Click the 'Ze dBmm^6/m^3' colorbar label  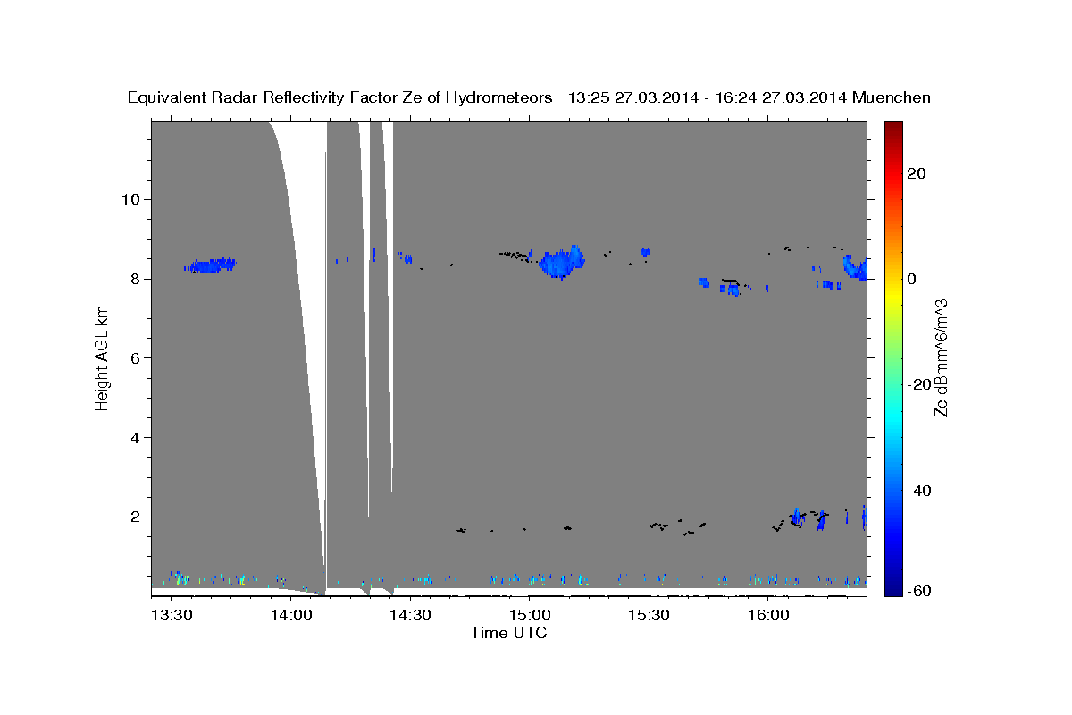point(941,357)
